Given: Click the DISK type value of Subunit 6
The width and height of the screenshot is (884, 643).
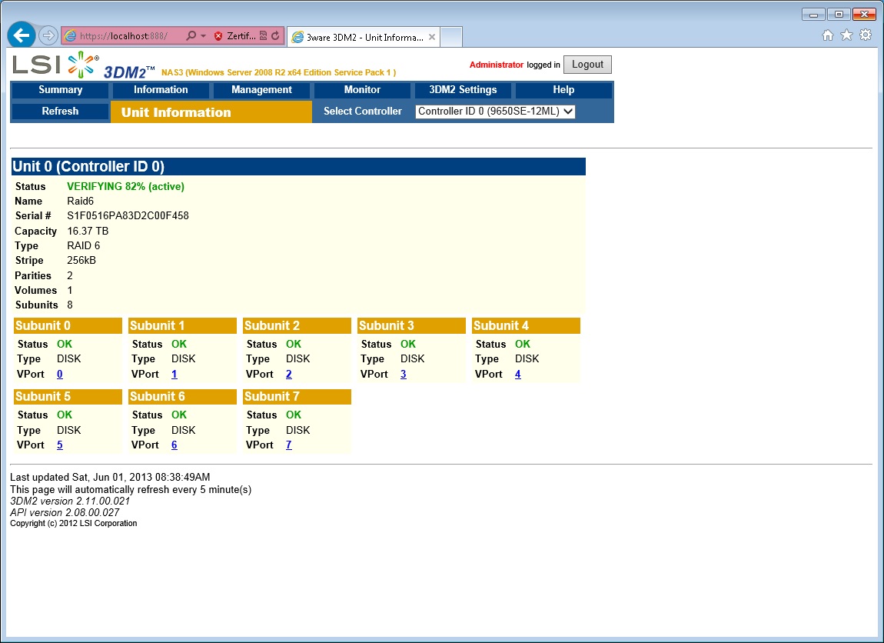Looking at the screenshot, I should click(x=183, y=430).
